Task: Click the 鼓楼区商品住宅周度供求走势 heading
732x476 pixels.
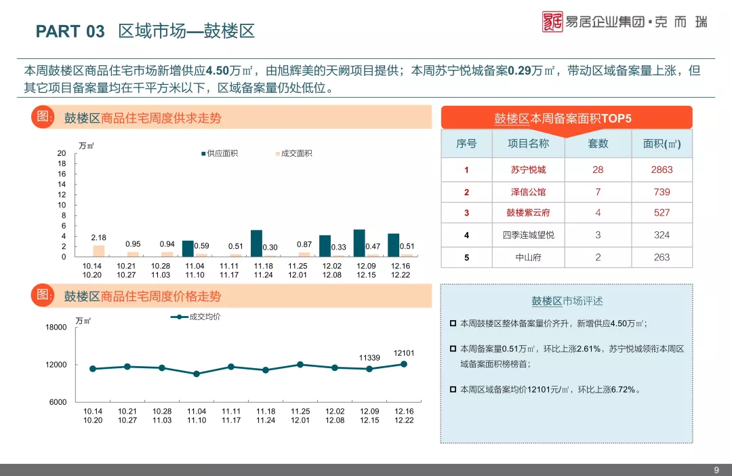Action: [142, 118]
